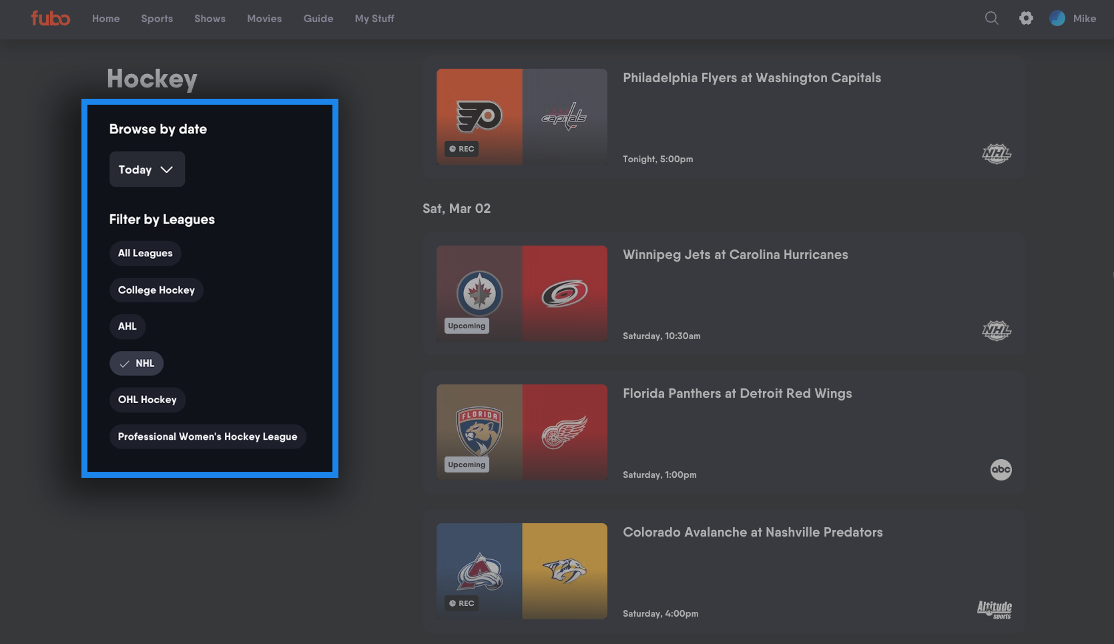This screenshot has height=644, width=1114.
Task: Open Florida Panthers at Detroit Red Wings title
Action: click(x=737, y=393)
